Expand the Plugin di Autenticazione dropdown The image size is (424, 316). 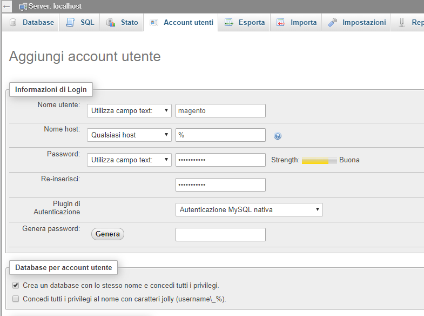pyautogui.click(x=249, y=209)
